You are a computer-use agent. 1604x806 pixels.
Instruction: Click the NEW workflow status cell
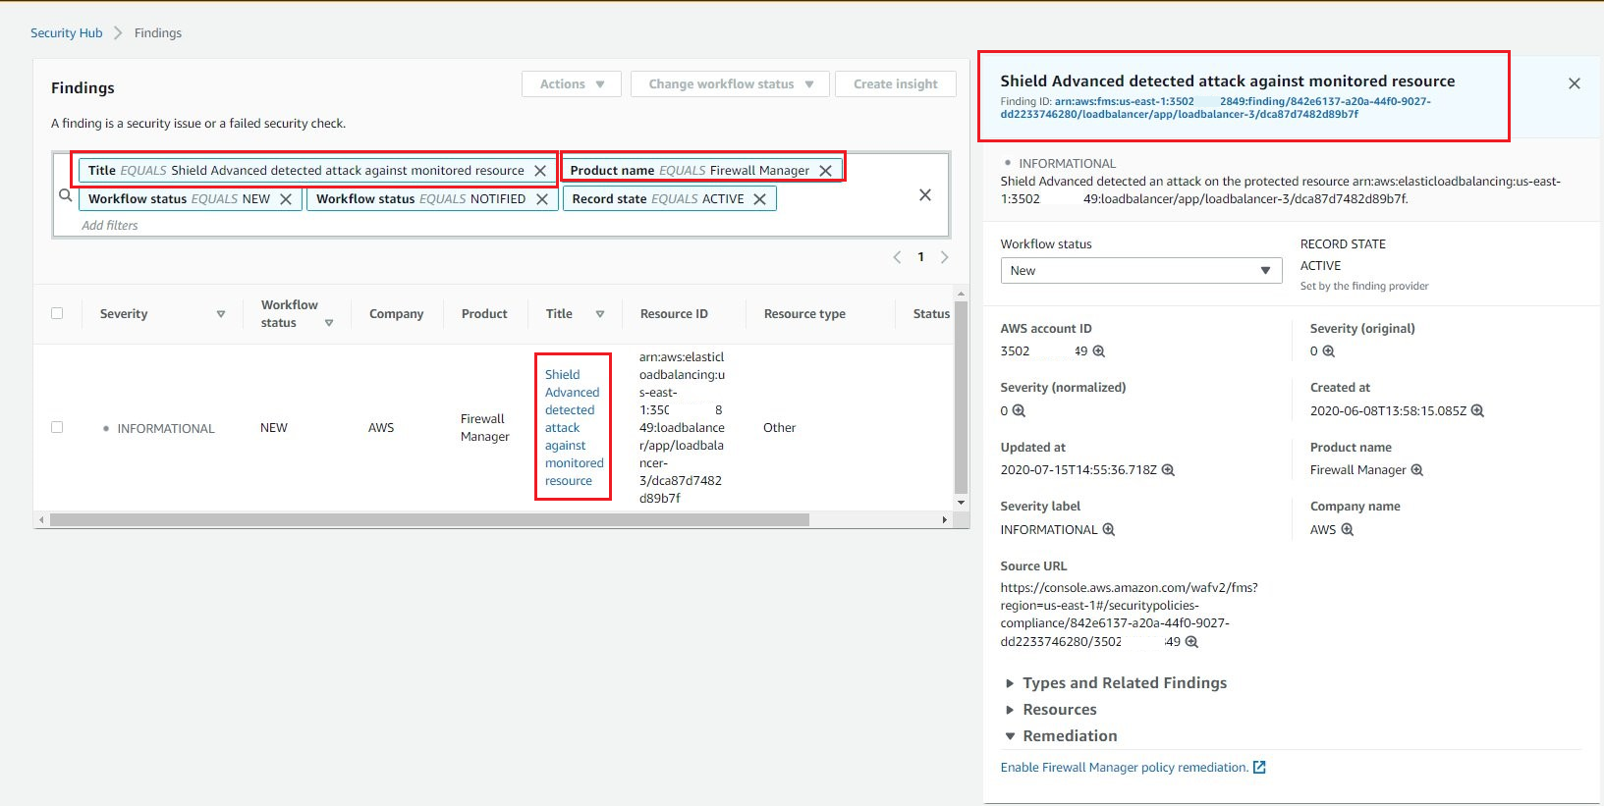(274, 428)
